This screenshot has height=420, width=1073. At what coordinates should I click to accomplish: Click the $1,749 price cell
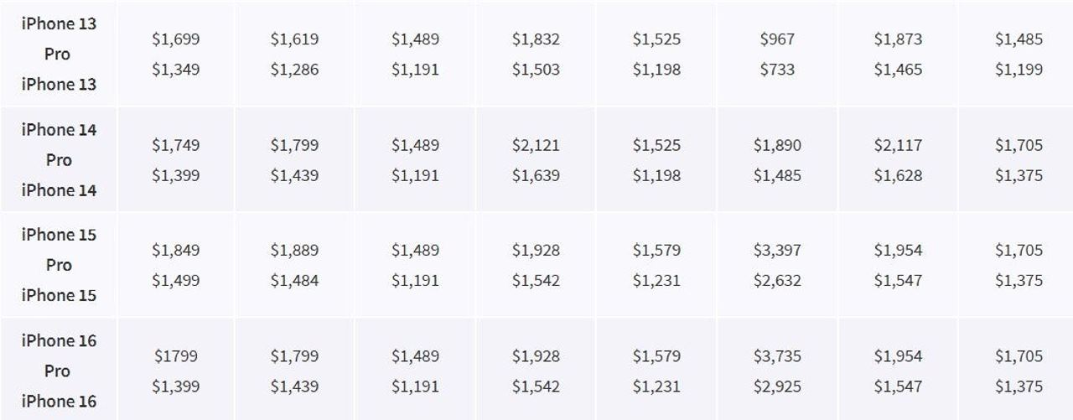pyautogui.click(x=176, y=145)
